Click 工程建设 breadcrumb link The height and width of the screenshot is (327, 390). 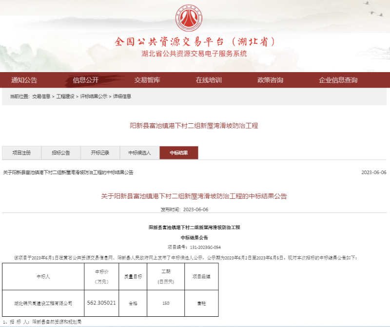pos(65,96)
